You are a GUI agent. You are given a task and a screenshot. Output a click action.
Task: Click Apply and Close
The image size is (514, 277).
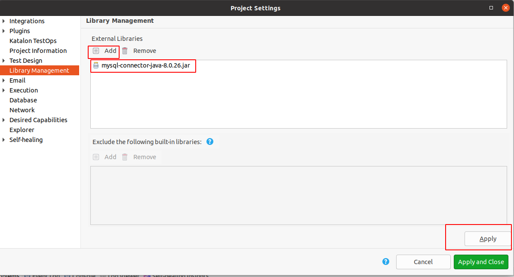point(481,262)
